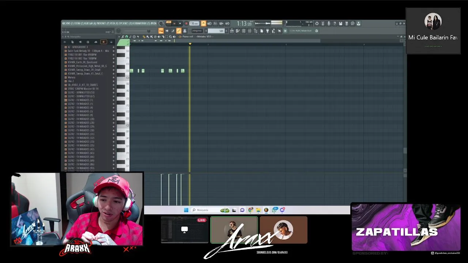Viewport: 468px width, 263px height.
Task: Open the piano roll tools wrench menu
Action: click(x=123, y=37)
